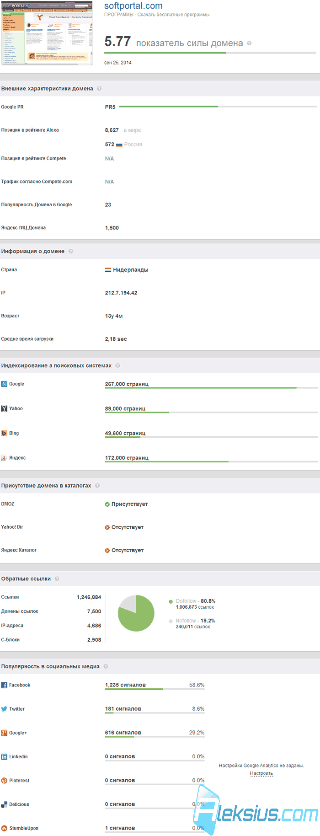
Task: Select the Яндекс тИЦ value 1,500
Action: tap(112, 228)
